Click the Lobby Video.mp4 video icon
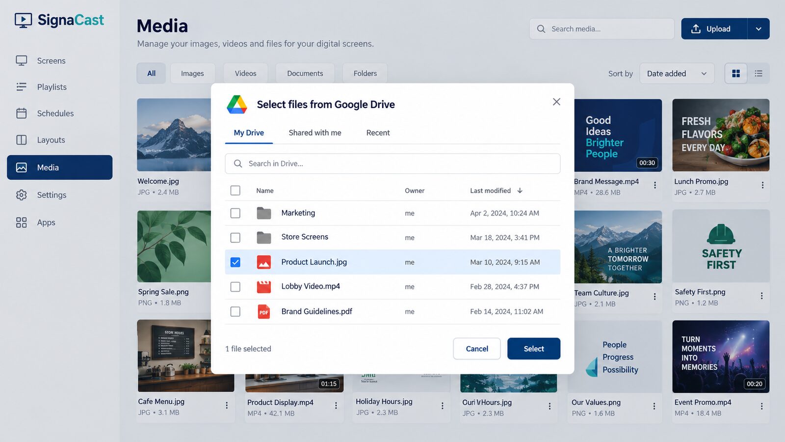This screenshot has height=442, width=785. 264,287
